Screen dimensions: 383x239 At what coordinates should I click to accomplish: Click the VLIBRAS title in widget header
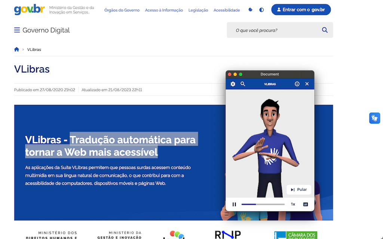point(270,84)
